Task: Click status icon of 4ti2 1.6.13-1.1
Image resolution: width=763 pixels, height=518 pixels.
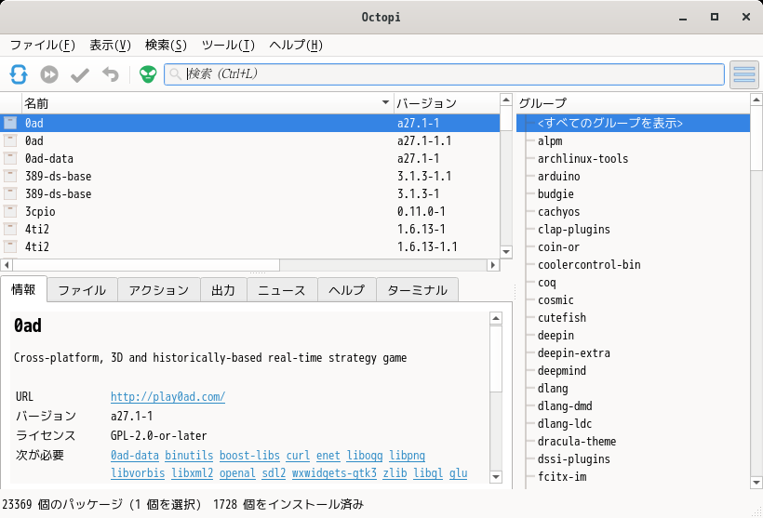Action: pos(10,246)
